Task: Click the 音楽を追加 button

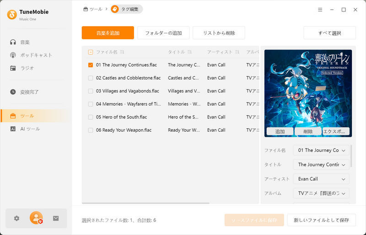Action: coord(108,33)
